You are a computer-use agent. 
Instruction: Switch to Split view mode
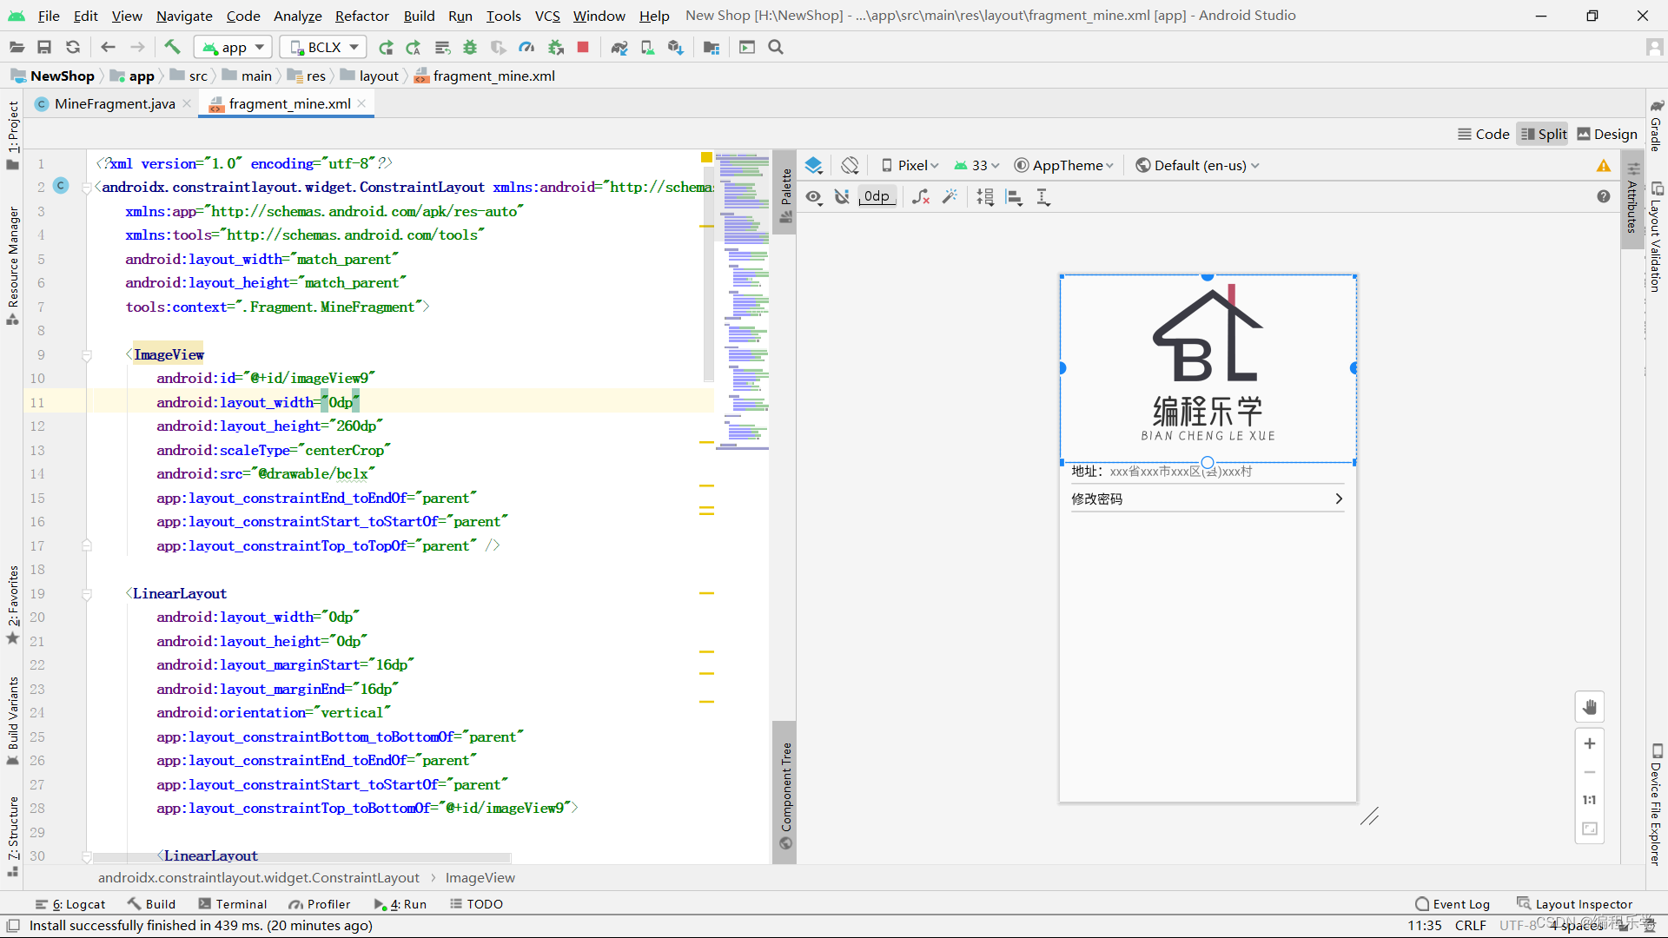(1543, 134)
